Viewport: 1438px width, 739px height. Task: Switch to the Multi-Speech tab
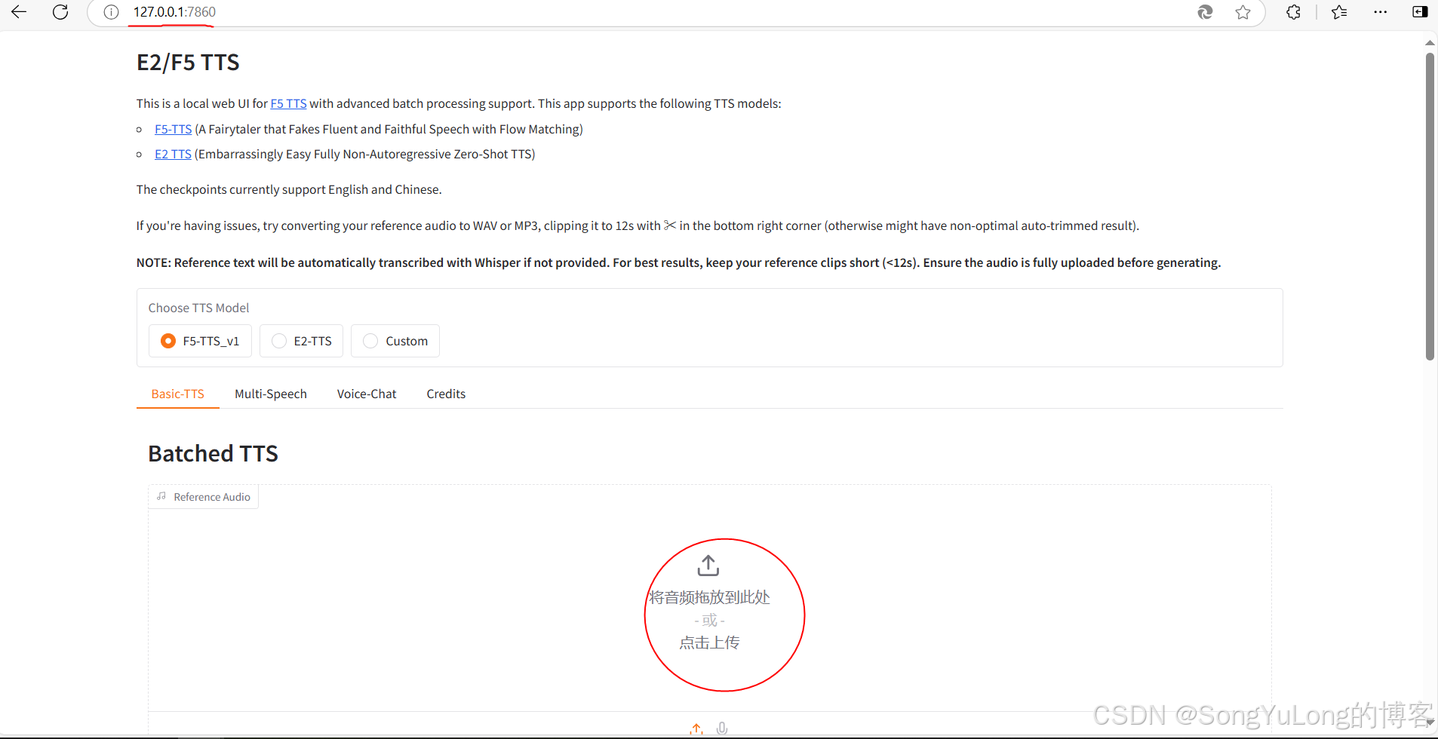[x=271, y=394]
